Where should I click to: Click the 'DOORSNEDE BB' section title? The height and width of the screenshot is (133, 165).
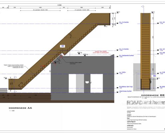click(153, 95)
